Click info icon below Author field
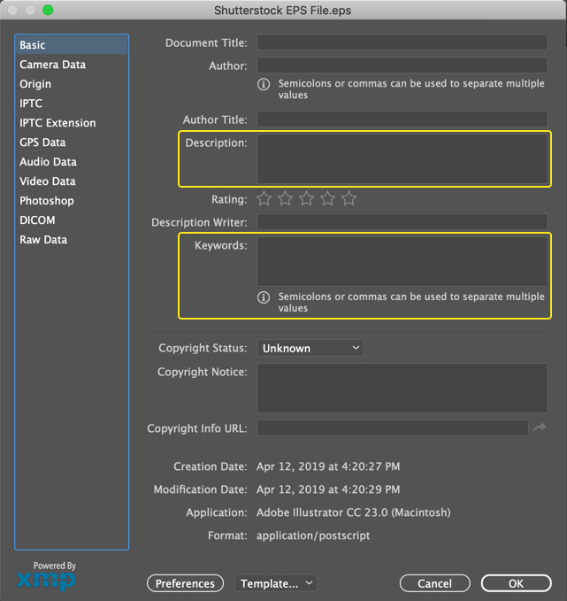 [x=264, y=84]
